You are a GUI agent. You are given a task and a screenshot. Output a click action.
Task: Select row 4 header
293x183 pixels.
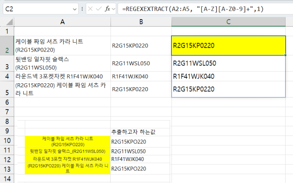(x=7, y=76)
